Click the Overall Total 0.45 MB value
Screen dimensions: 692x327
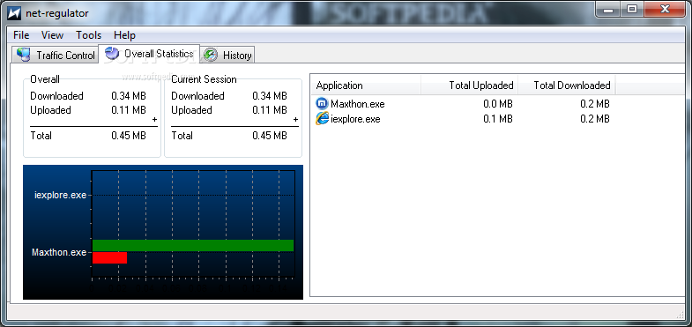click(129, 136)
